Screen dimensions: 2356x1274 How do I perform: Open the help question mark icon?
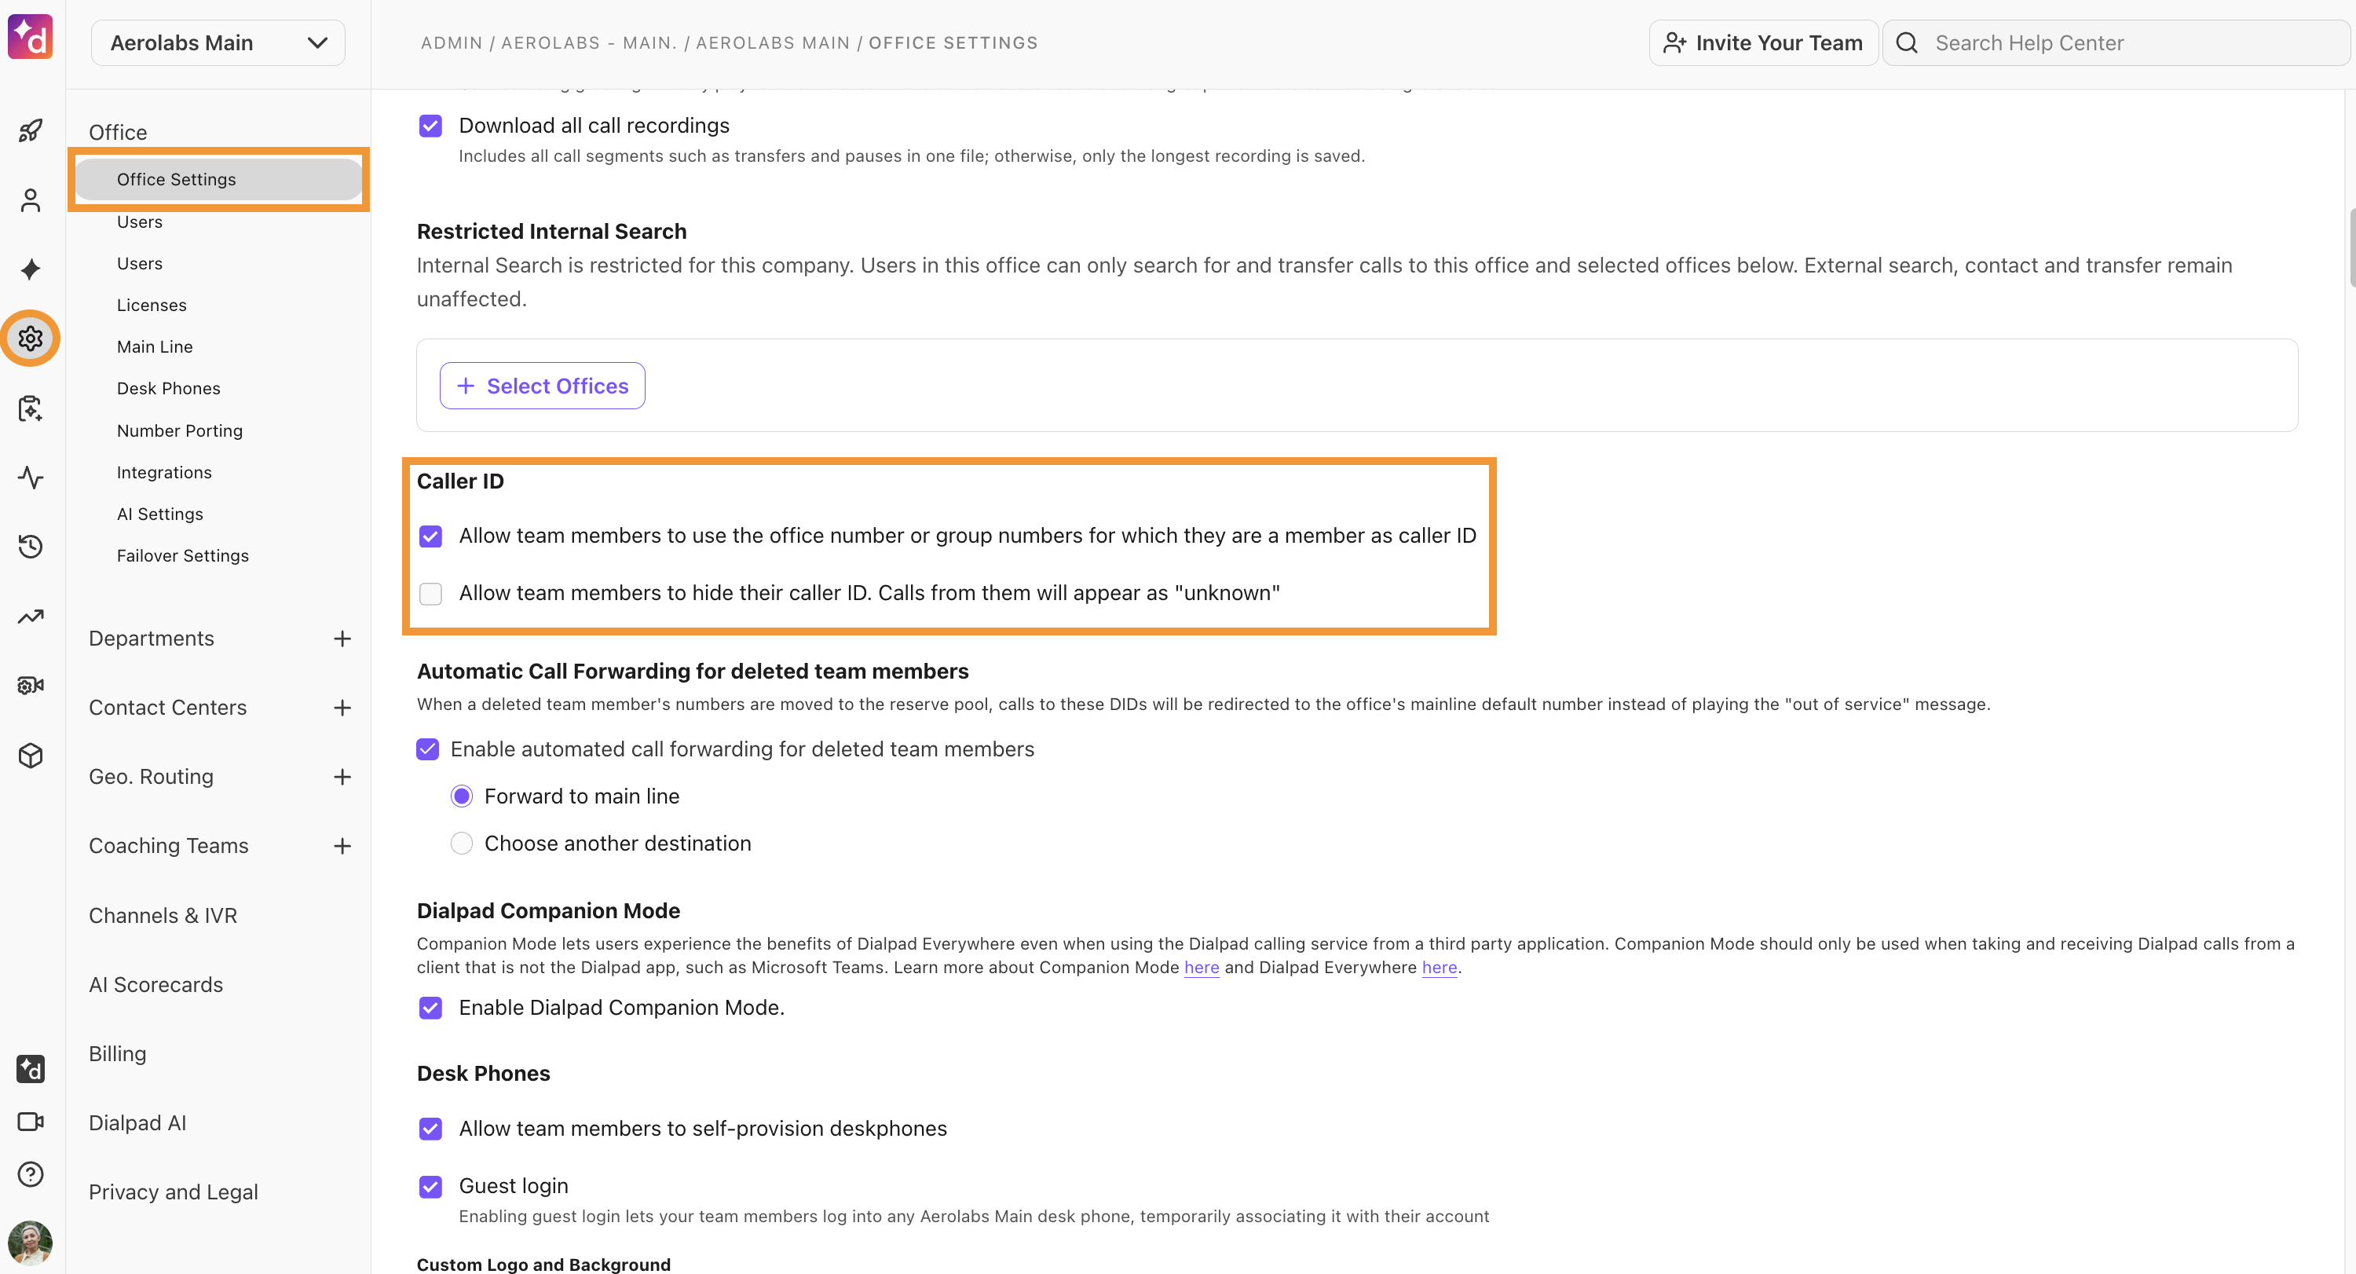click(x=30, y=1173)
